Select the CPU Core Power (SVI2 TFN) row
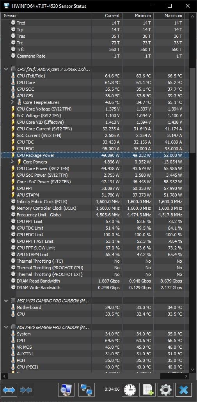The image size is (197, 402). [95, 169]
